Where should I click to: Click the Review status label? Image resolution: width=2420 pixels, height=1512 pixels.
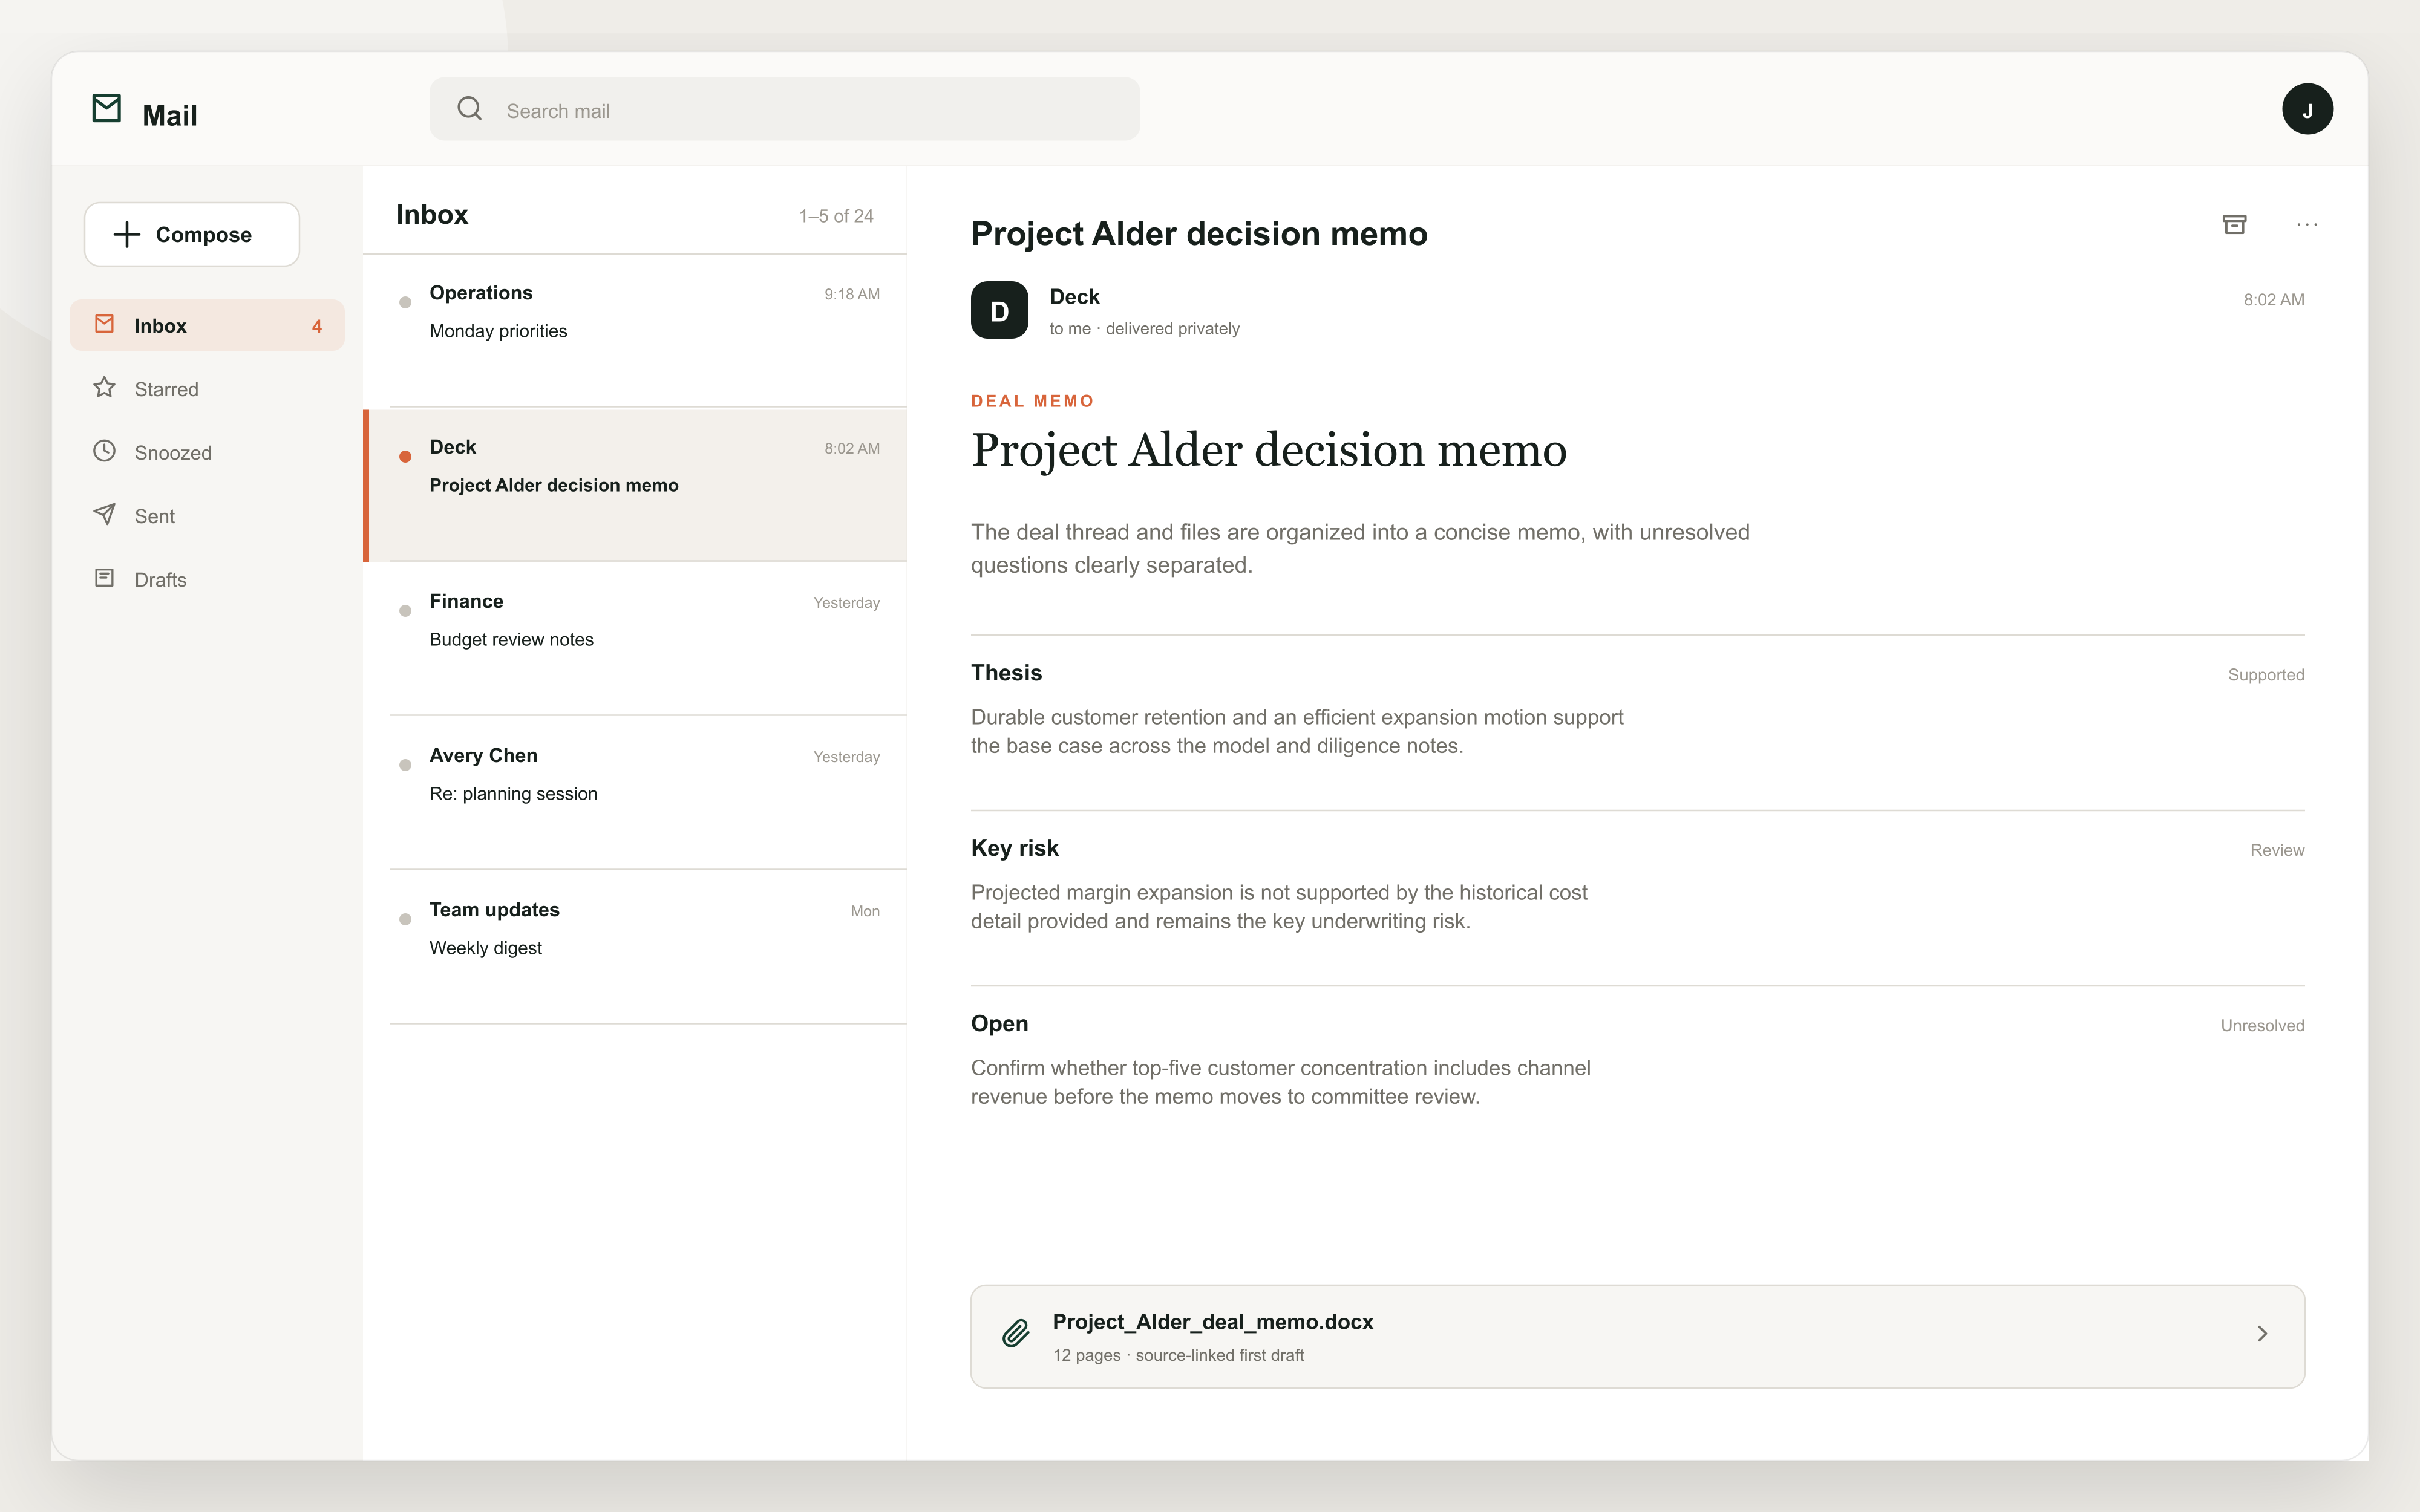[x=2277, y=850]
